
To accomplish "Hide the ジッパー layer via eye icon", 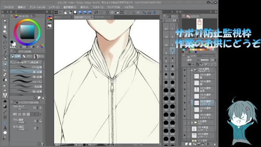I will pos(184,96).
